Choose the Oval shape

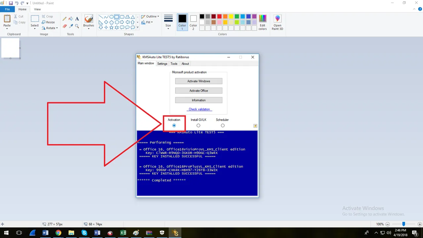point(111,17)
